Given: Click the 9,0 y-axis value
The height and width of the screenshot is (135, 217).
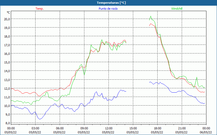Looking at the screenshot, I should click(x=8, y=114).
